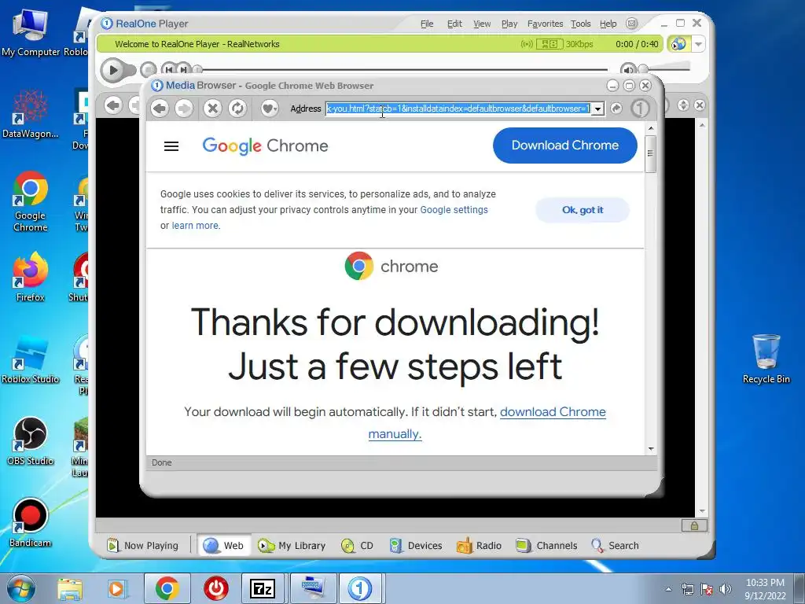Click the padlock icon in RealOne status bar
This screenshot has height=604, width=805.
point(694,525)
